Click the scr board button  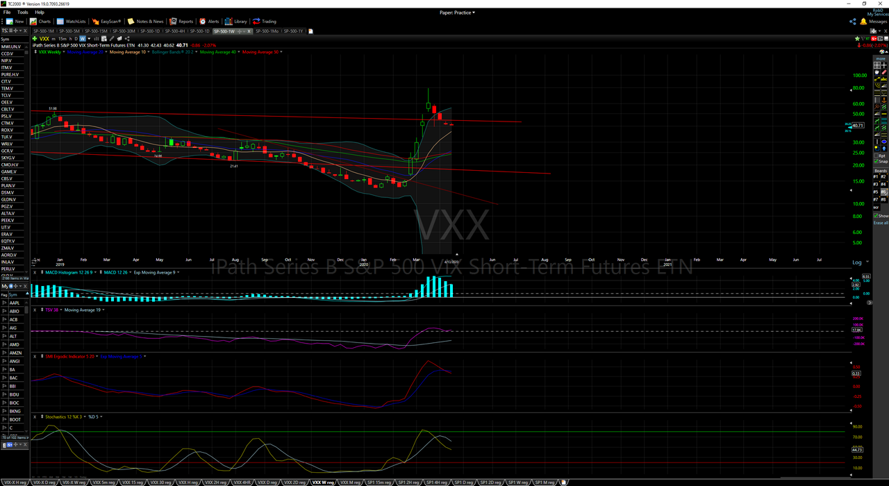coord(876,207)
